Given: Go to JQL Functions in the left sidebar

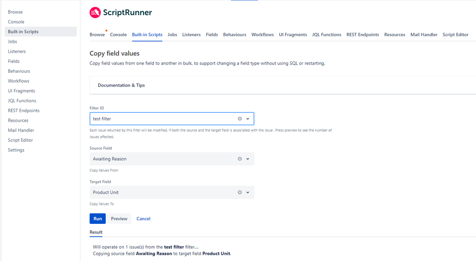Looking at the screenshot, I should (22, 100).
